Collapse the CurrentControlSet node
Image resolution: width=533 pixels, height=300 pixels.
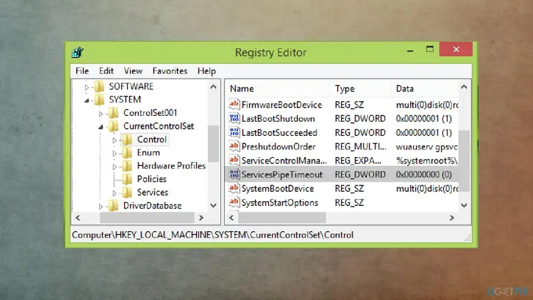[x=101, y=127]
